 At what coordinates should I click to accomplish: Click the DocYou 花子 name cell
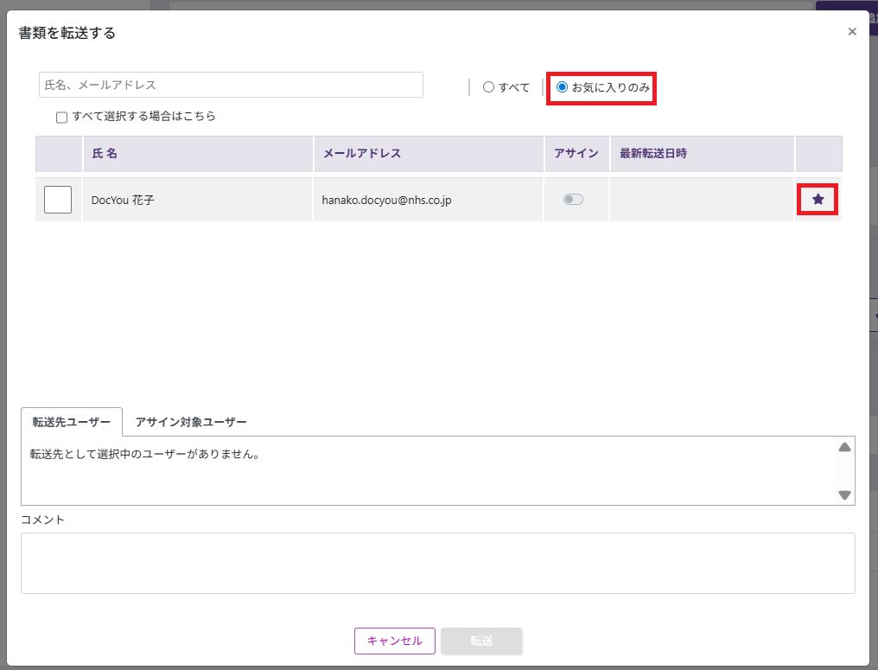[124, 200]
